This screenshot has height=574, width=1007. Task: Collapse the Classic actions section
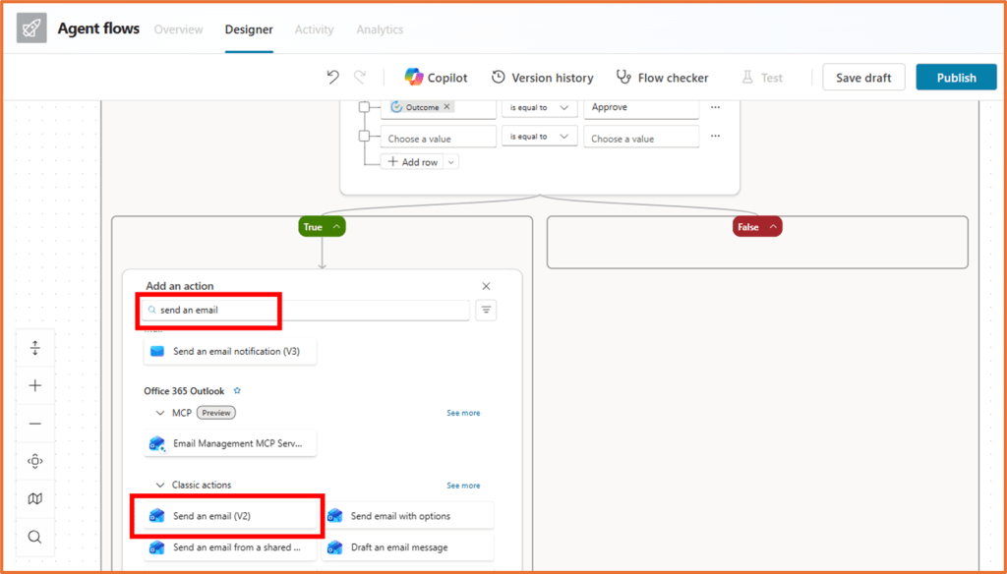click(160, 485)
